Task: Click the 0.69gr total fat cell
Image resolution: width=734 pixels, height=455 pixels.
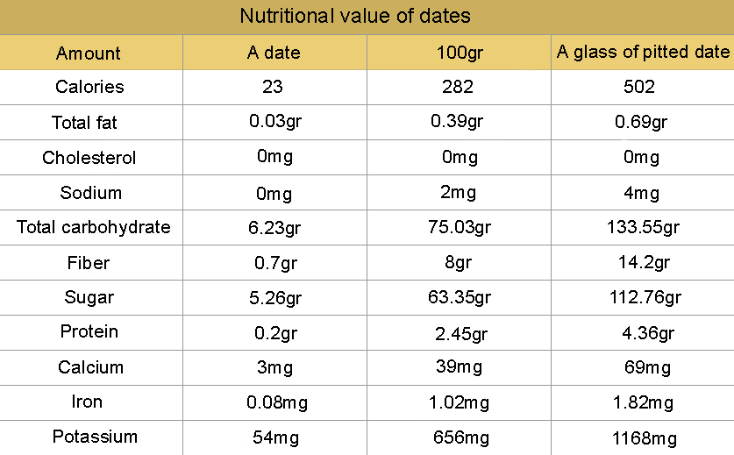Action: tap(641, 122)
